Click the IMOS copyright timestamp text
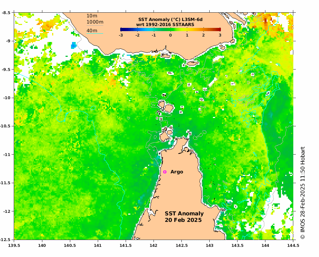 (302, 193)
